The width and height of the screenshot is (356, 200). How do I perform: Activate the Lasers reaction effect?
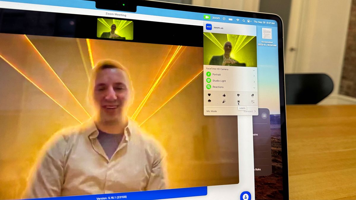click(238, 102)
